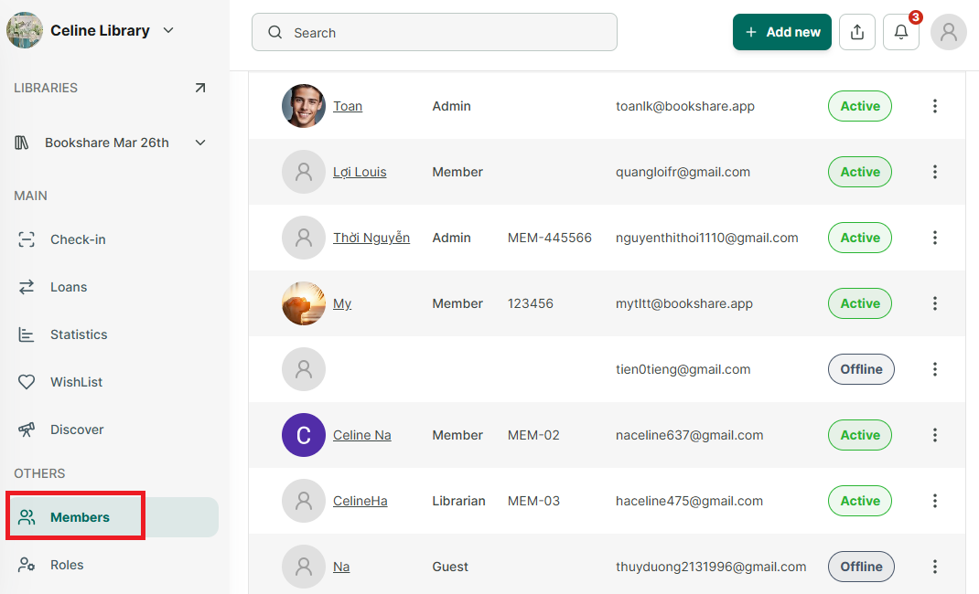Open CelineHa member link

tap(360, 501)
